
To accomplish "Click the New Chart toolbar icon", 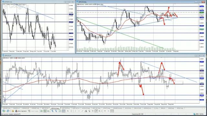I will [x=4, y=111].
